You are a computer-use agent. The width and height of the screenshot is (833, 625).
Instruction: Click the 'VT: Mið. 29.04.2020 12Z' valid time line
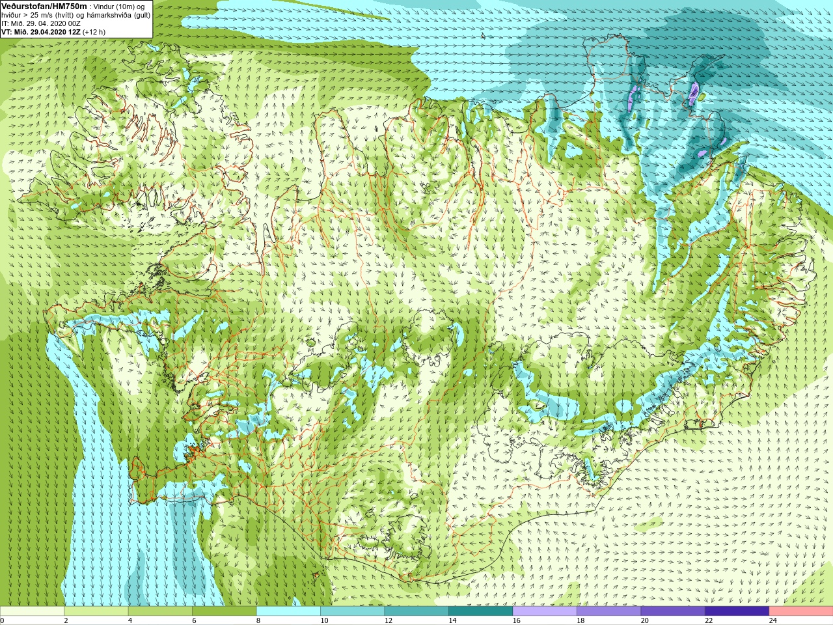coord(41,32)
